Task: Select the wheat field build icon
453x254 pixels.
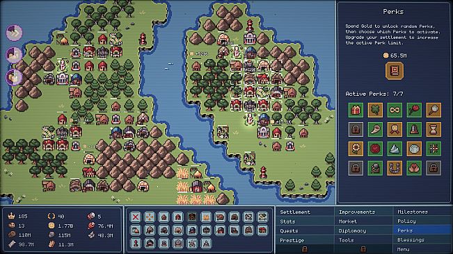Action: pyautogui.click(x=206, y=217)
